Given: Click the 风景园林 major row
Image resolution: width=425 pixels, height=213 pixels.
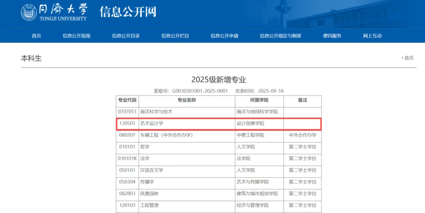Looking at the screenshot, I should click(x=150, y=194).
